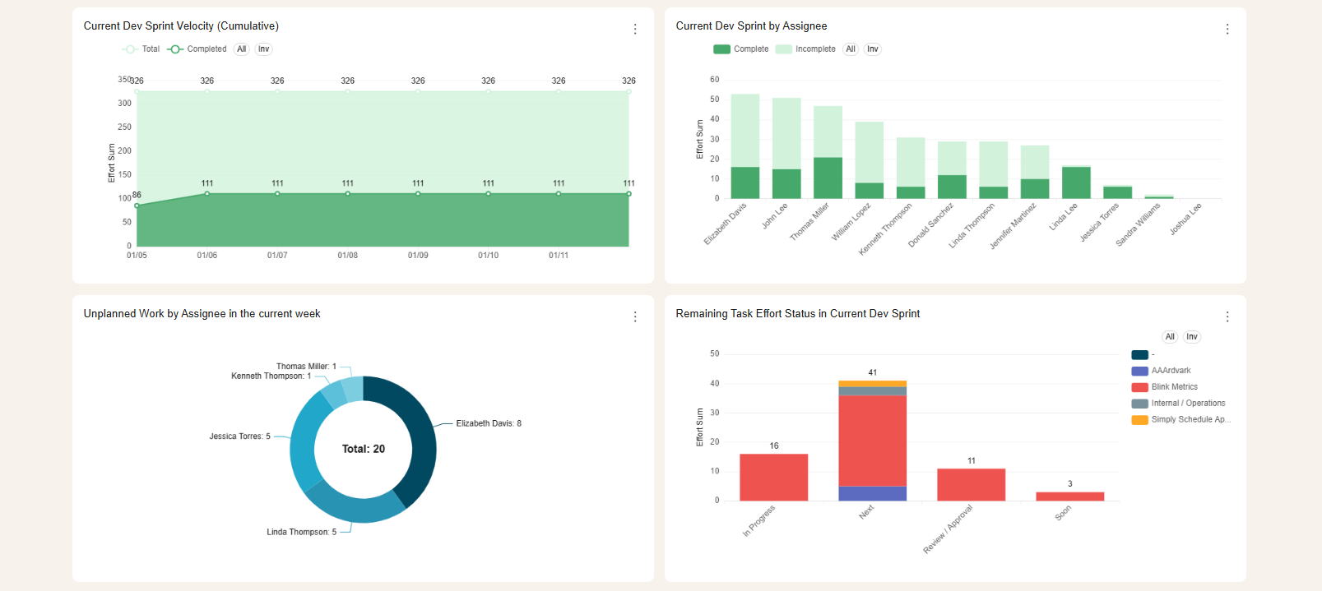Click Total: 20 text in donut center
The width and height of the screenshot is (1322, 591).
pyautogui.click(x=364, y=449)
